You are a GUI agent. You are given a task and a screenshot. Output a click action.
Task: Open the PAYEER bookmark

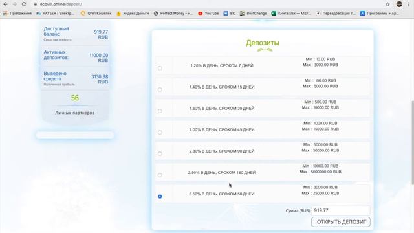(56, 13)
